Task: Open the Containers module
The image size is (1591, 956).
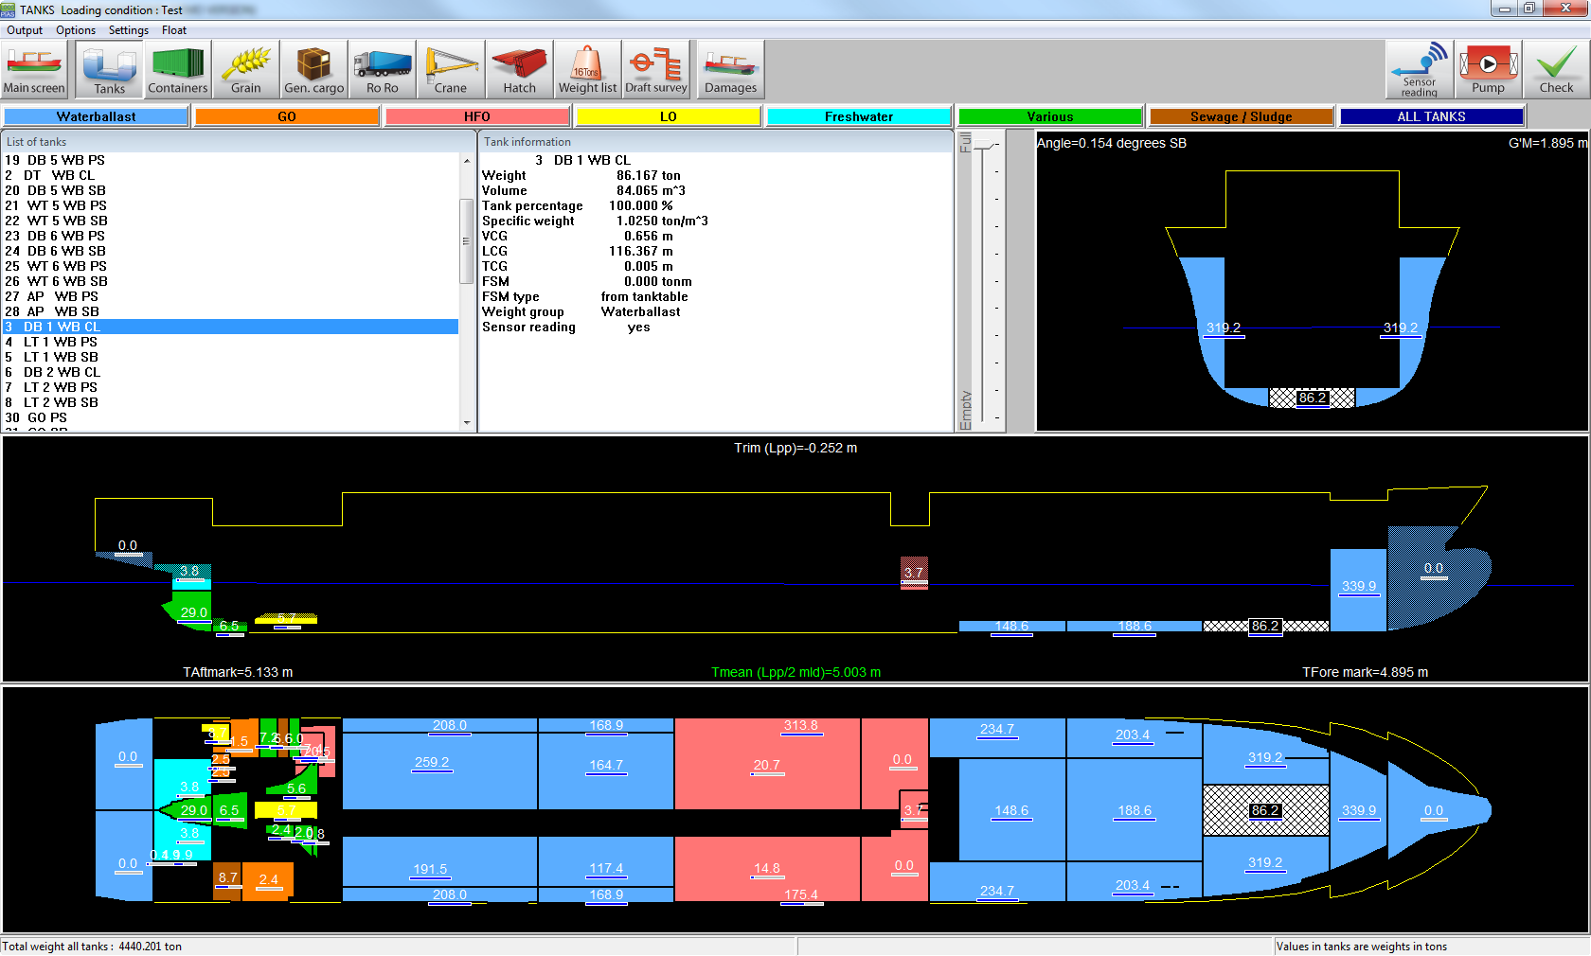Action: click(178, 69)
